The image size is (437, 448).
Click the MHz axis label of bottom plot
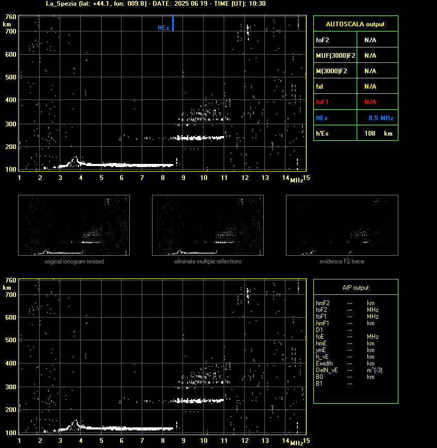(296, 443)
